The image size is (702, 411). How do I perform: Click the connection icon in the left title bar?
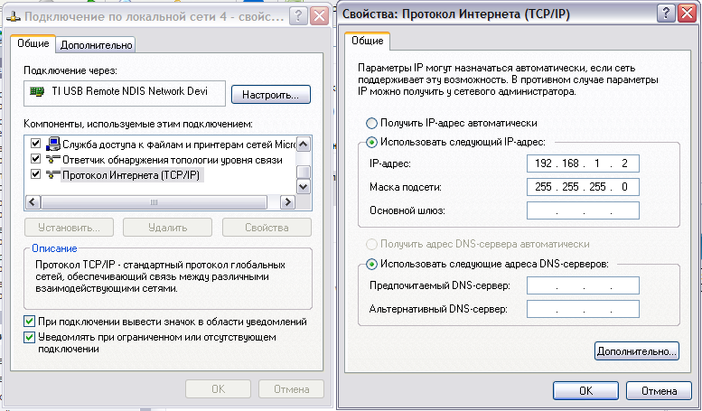pos(12,16)
